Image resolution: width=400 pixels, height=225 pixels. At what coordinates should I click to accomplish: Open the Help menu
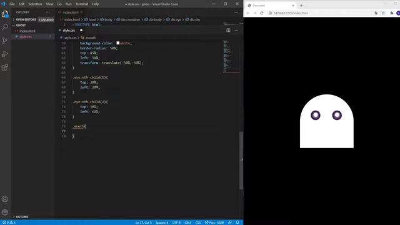(x=96, y=4)
